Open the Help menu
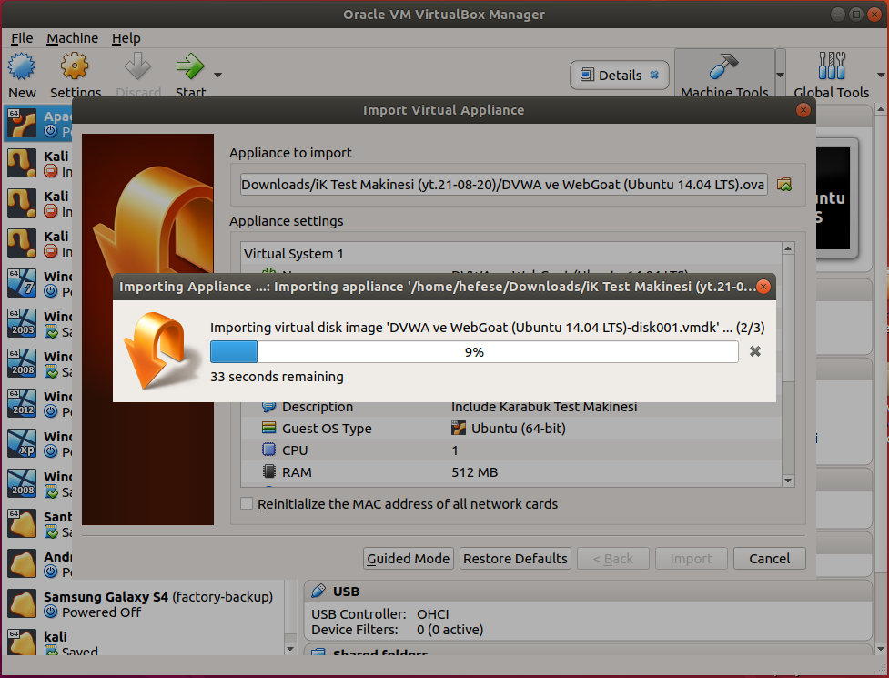This screenshot has width=889, height=678. coord(126,38)
